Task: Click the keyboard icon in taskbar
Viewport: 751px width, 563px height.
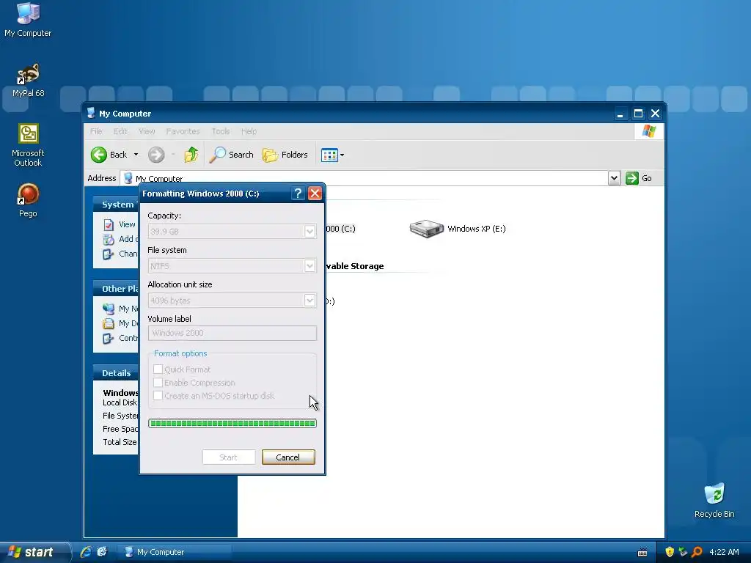Action: pyautogui.click(x=642, y=553)
